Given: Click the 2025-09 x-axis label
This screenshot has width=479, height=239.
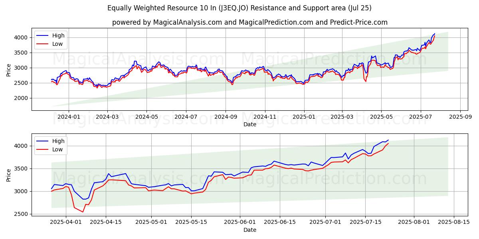Looking at the screenshot, I should coord(461,117).
